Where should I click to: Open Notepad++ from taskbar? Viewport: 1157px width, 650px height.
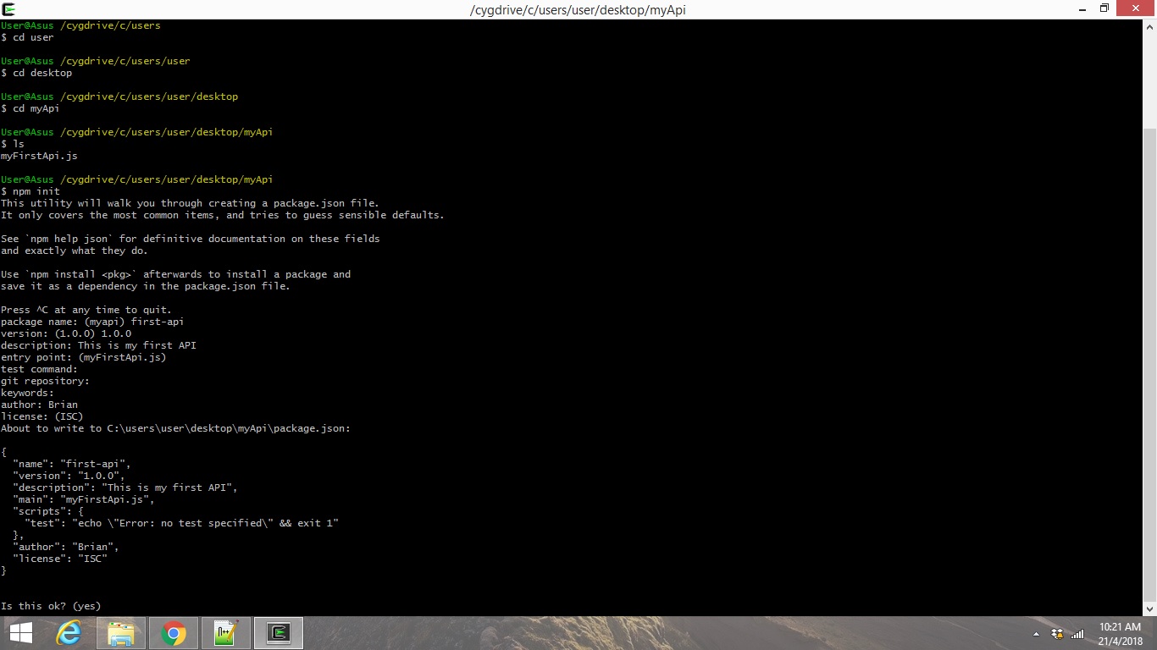(x=226, y=633)
